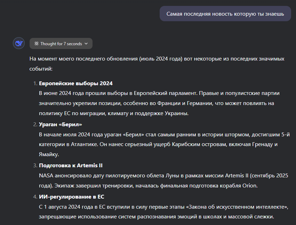Click the atom icon in the Thought button
This screenshot has width=296, height=225.
tap(36, 44)
